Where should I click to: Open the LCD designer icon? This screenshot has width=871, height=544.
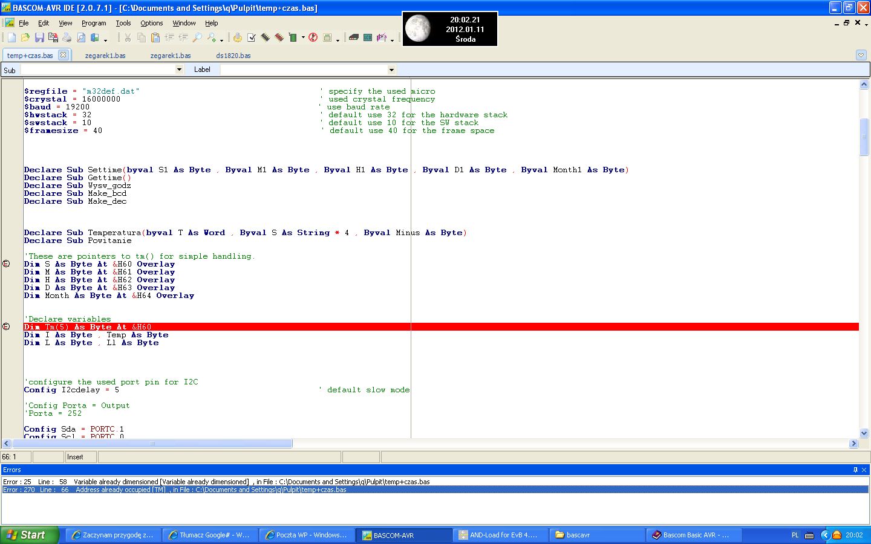tap(368, 37)
